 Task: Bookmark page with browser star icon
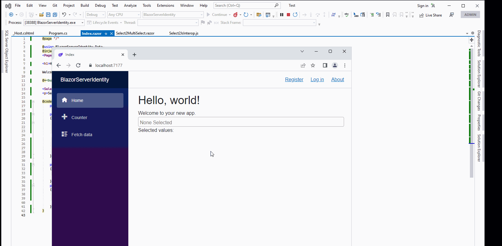[313, 65]
